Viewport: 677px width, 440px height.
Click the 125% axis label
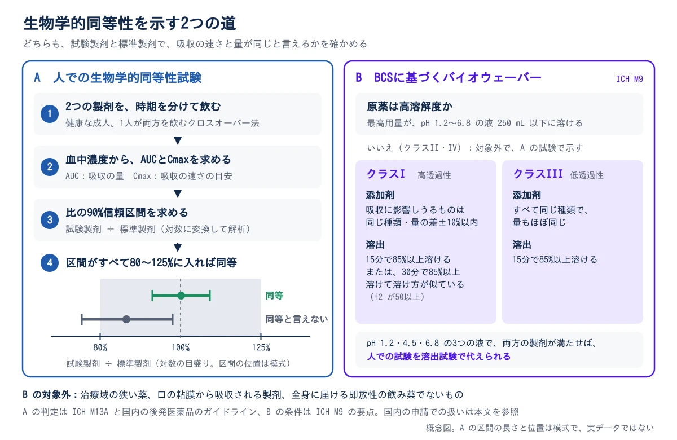click(x=261, y=347)
